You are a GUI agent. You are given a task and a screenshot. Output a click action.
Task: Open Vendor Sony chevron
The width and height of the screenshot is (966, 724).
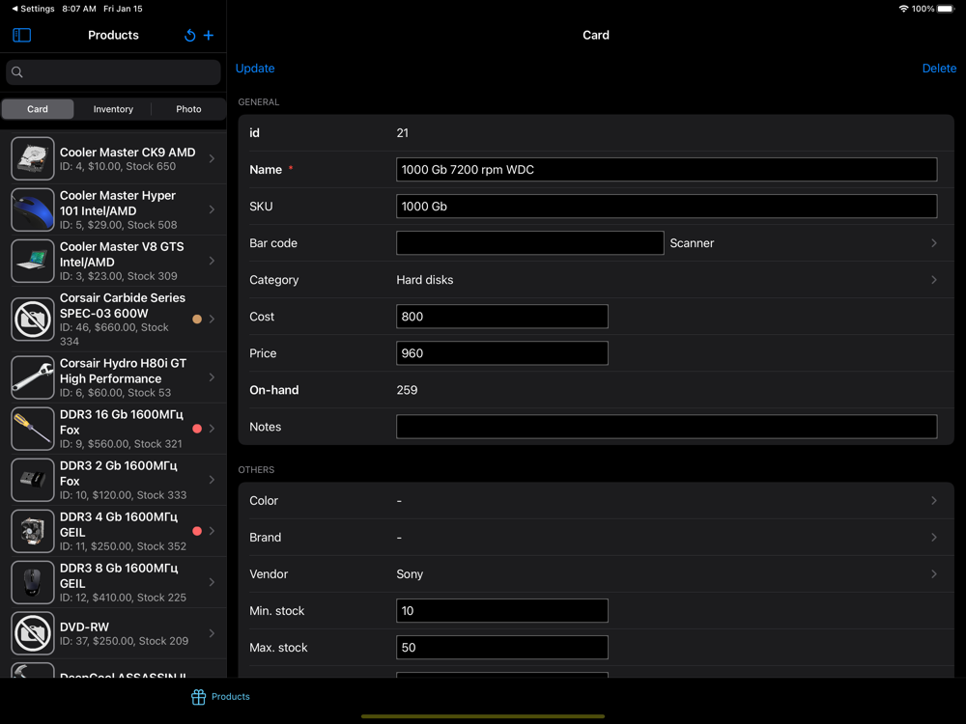coord(934,573)
